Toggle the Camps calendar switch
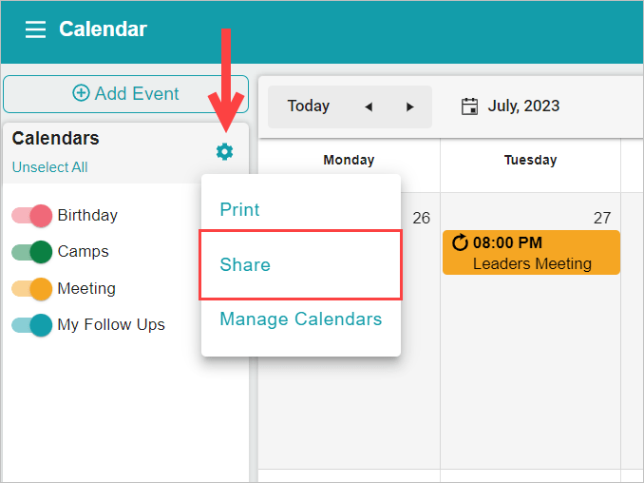The height and width of the screenshot is (483, 644). pos(32,252)
